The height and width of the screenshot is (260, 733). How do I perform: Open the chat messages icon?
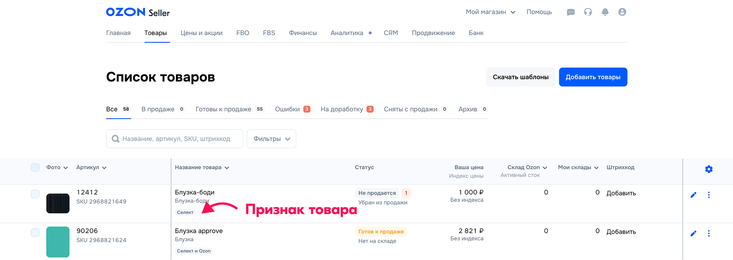pyautogui.click(x=571, y=12)
